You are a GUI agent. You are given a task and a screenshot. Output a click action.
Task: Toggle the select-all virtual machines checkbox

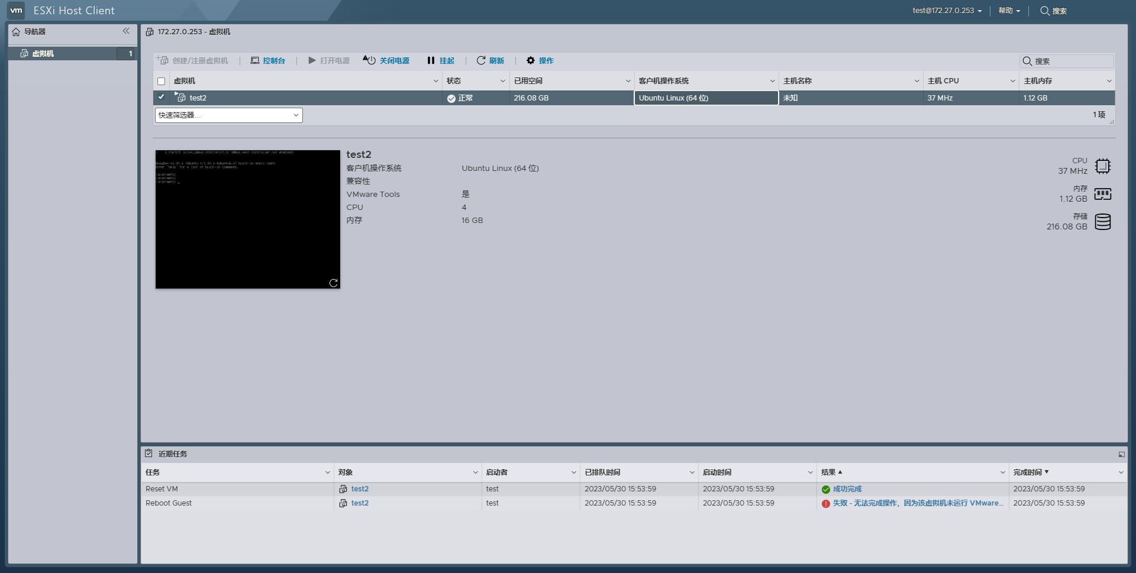point(161,81)
